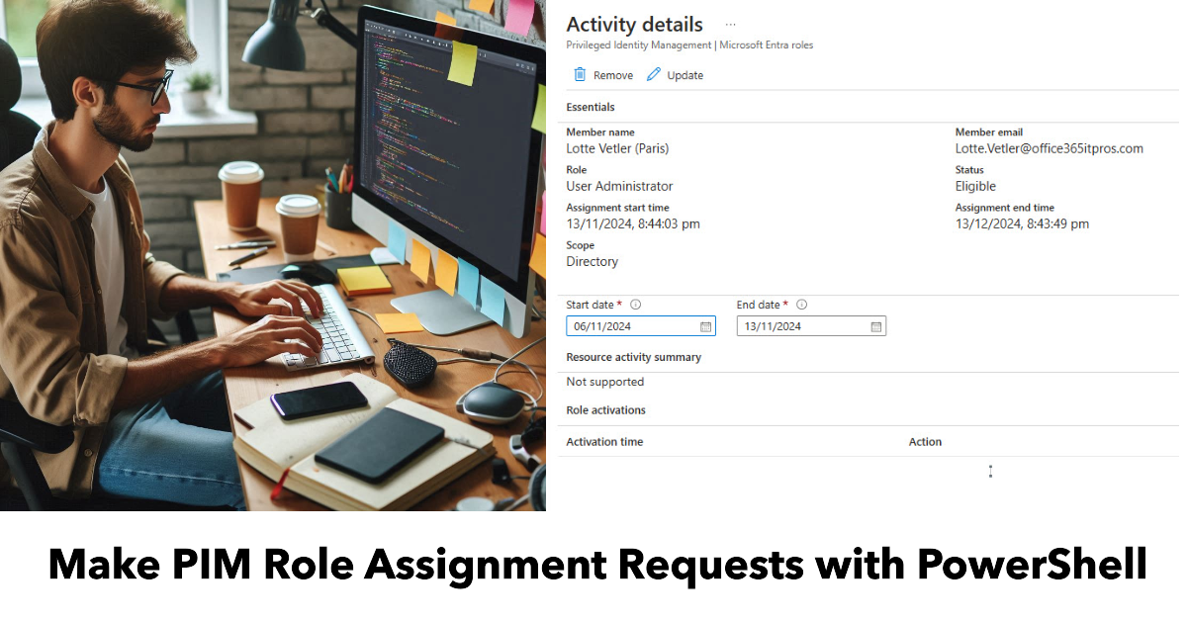
Task: Click the Privileged Identity Management breadcrumb text
Action: 639,45
